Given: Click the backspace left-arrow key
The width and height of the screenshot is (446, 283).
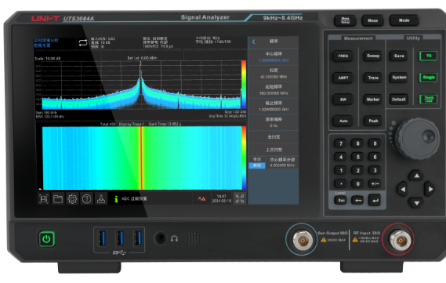Looking at the screenshot, I should (358, 200).
